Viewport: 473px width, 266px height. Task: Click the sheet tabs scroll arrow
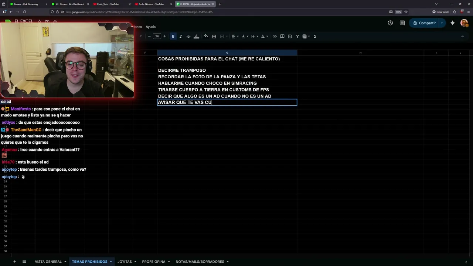pos(466,262)
